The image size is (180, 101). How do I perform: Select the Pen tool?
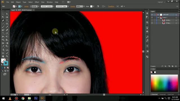(x=3, y=20)
